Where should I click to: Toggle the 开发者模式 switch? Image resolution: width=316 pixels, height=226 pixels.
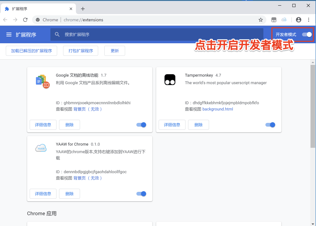tap(307, 34)
